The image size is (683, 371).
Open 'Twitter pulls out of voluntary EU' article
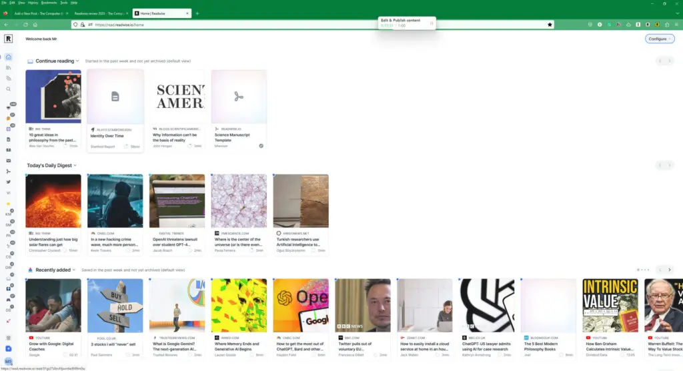(362, 318)
